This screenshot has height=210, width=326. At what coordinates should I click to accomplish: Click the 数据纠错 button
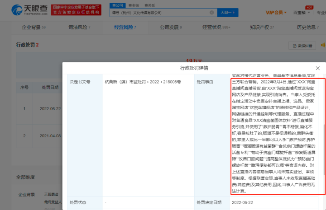click(302, 46)
